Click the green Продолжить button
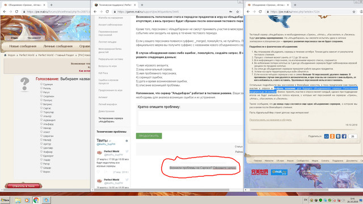 click(149, 136)
